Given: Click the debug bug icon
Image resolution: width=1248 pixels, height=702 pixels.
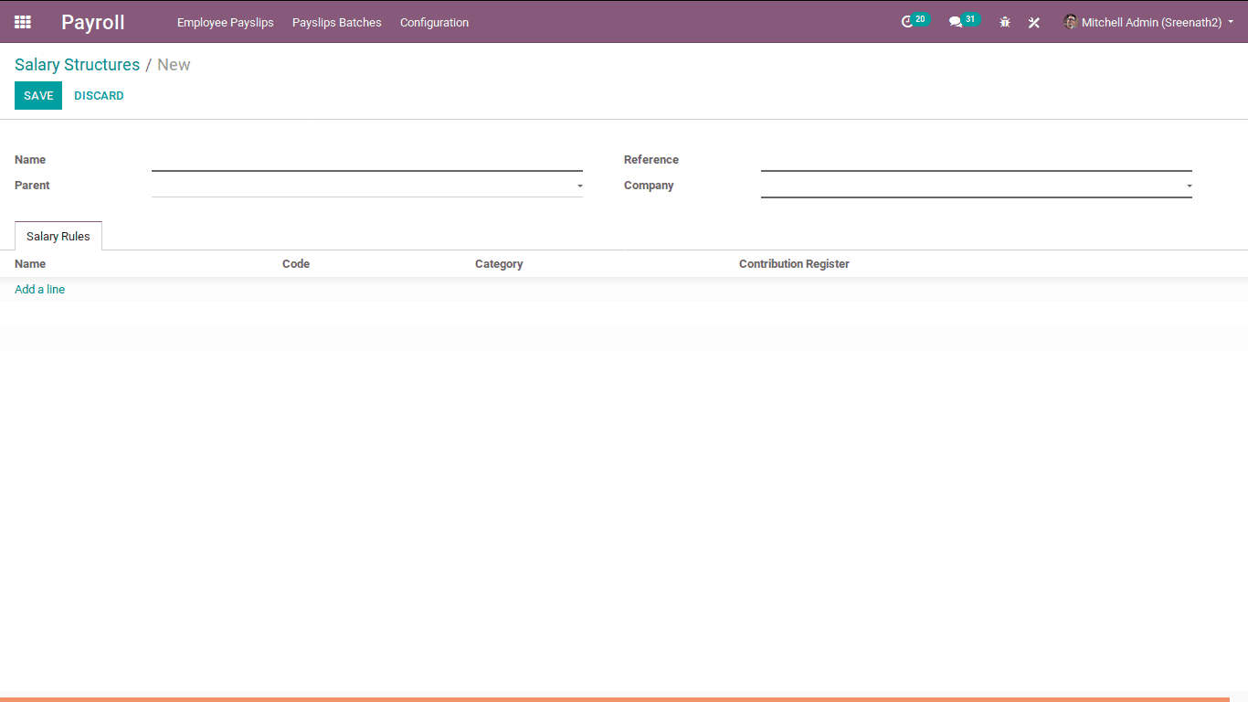Looking at the screenshot, I should [1005, 22].
